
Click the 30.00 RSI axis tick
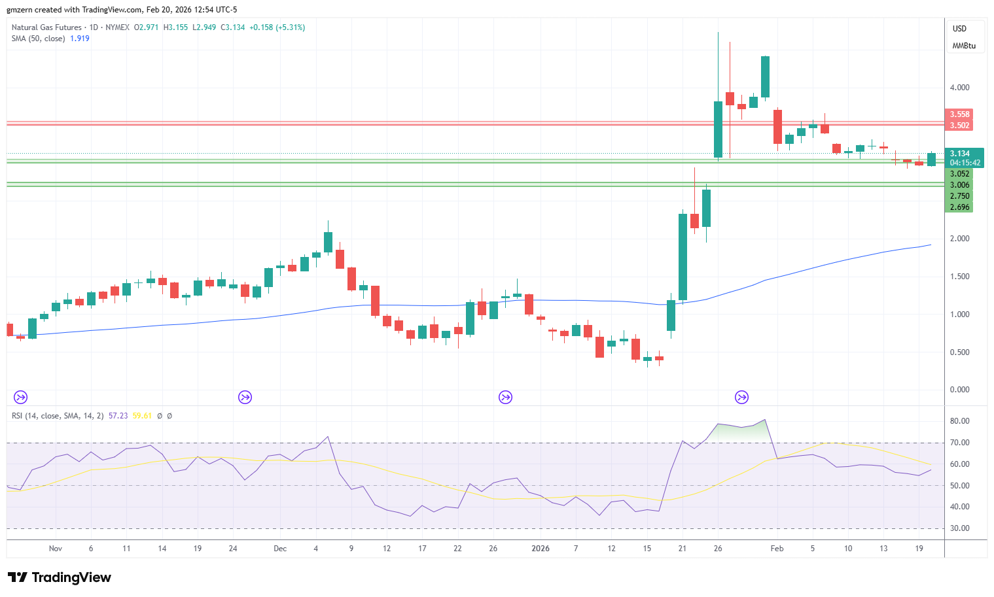point(960,528)
